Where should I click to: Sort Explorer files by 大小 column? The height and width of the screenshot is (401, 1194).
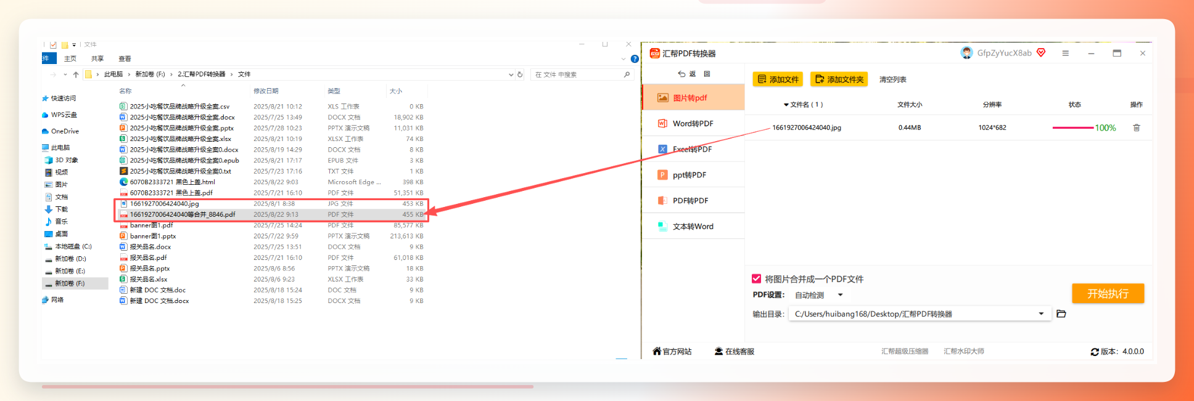click(396, 91)
